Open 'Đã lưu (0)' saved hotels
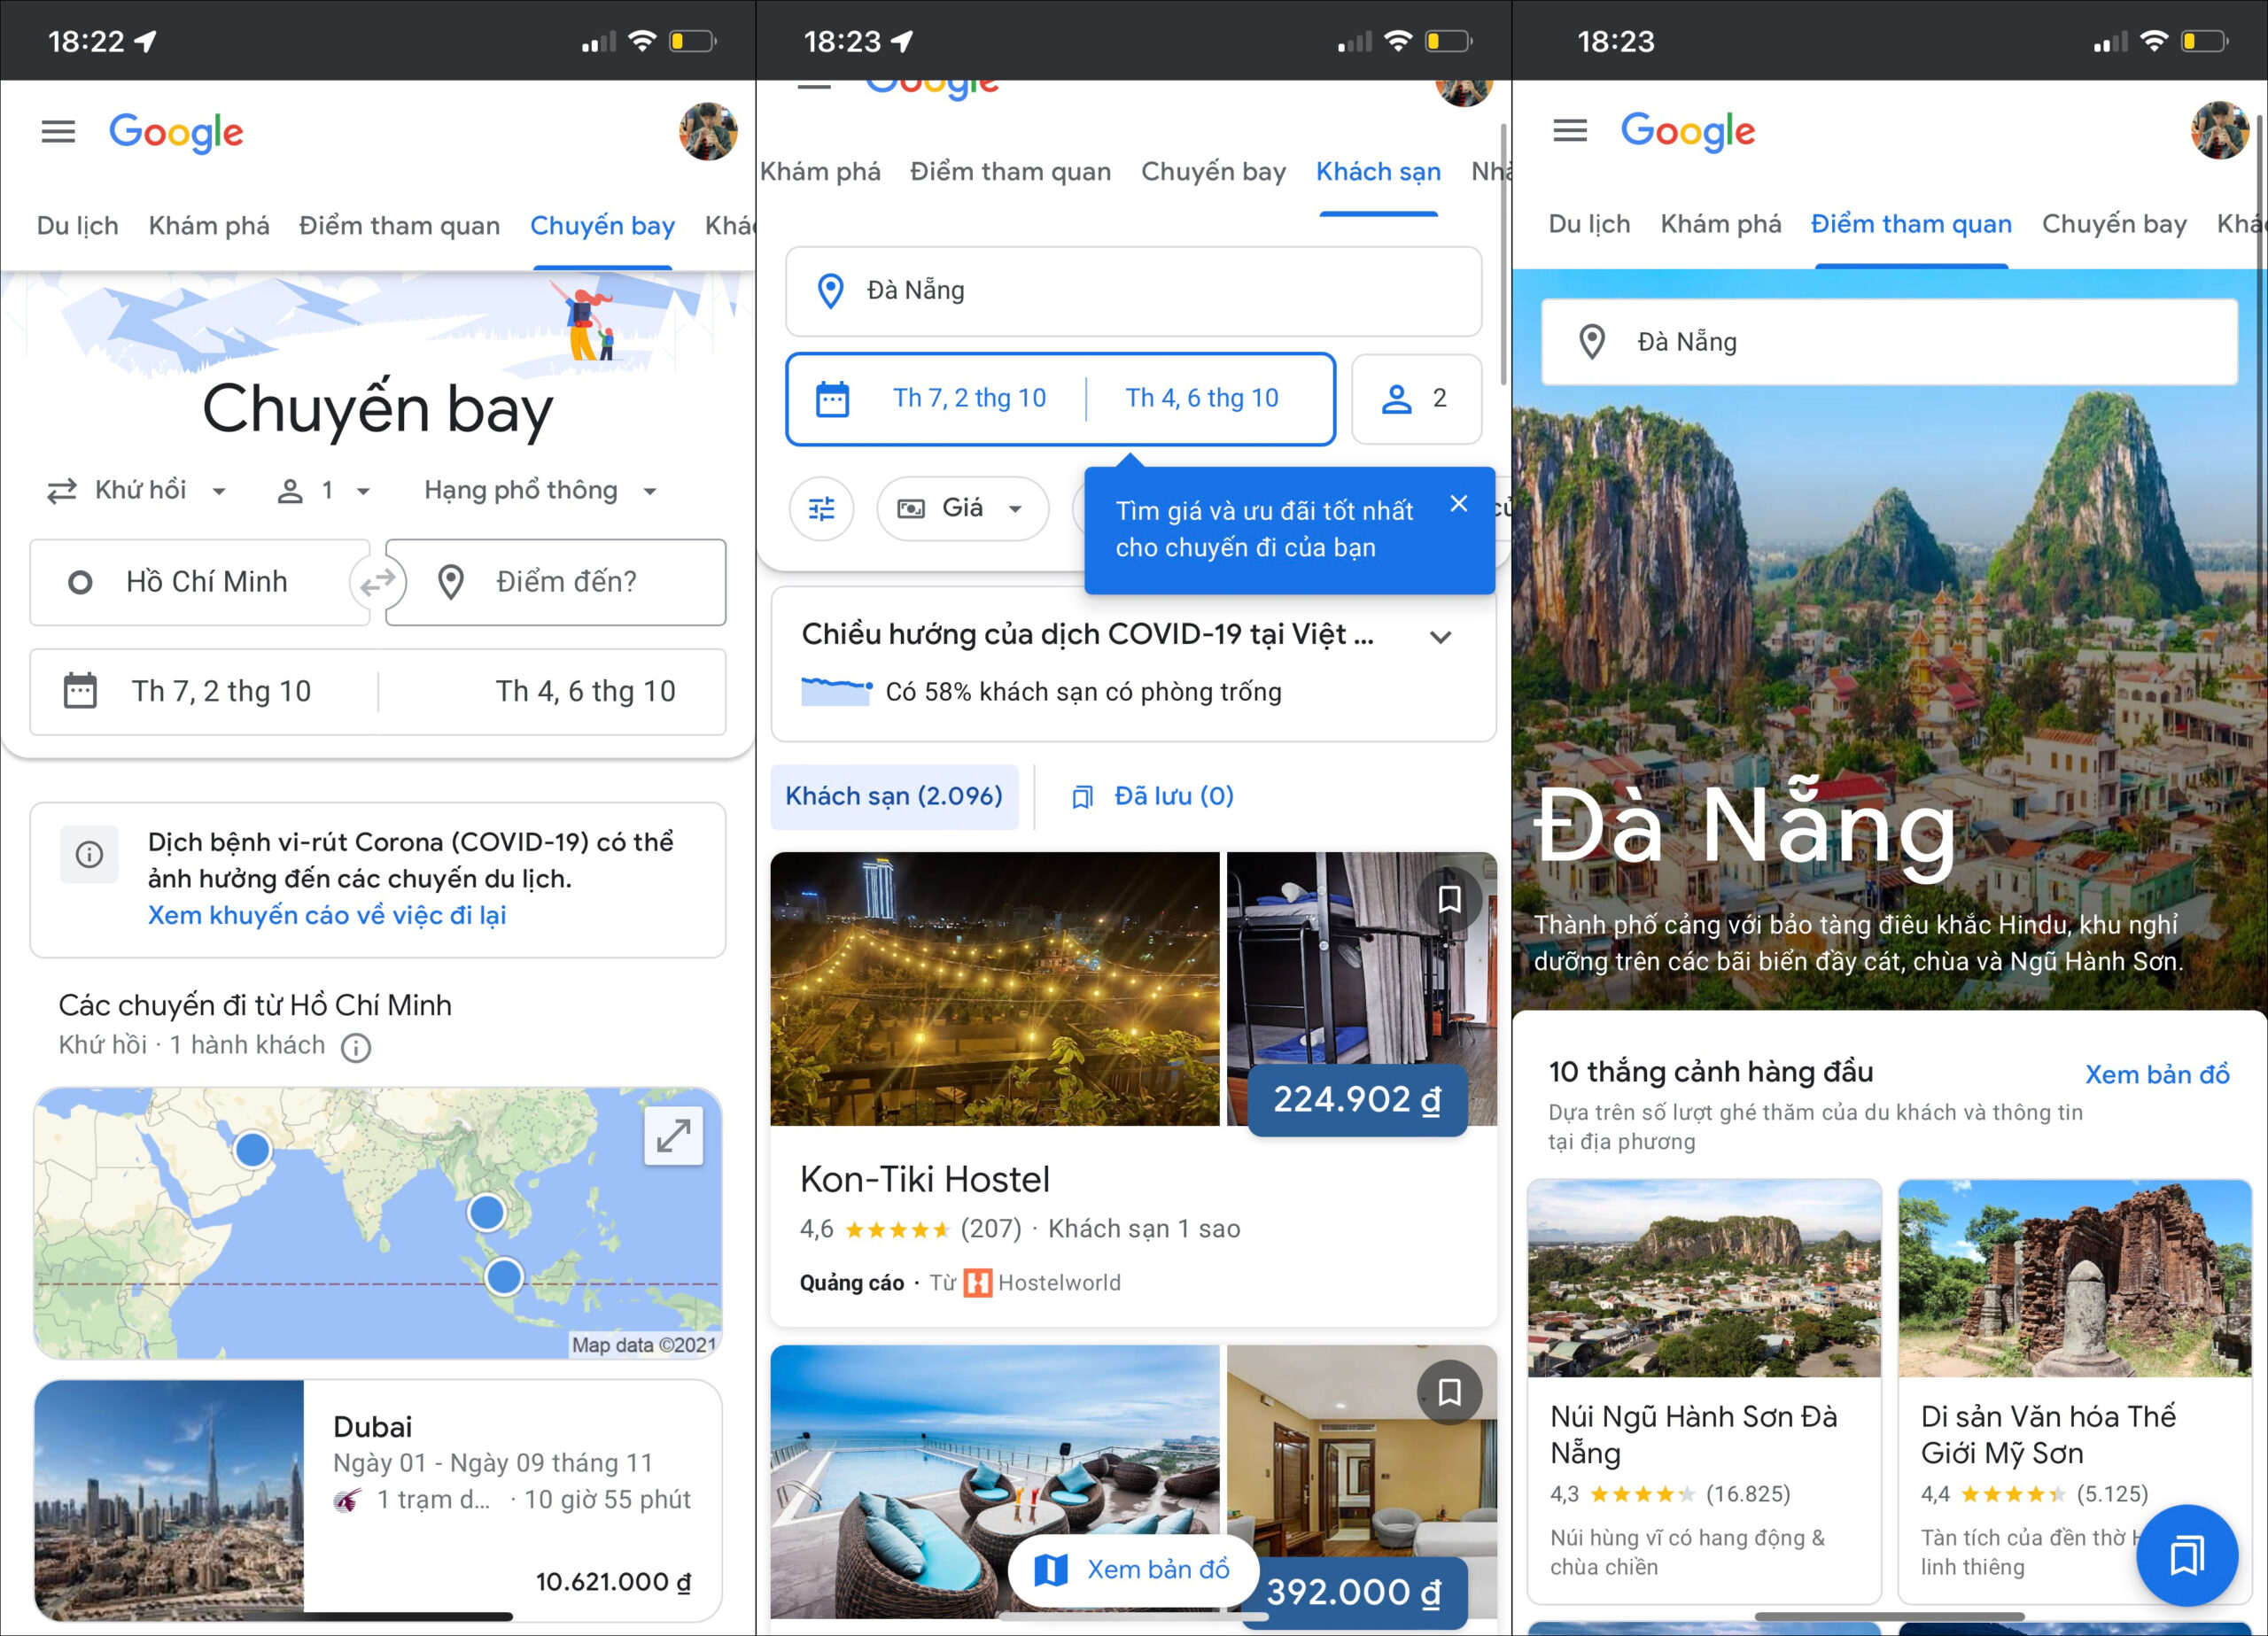The height and width of the screenshot is (1636, 2268). click(1152, 797)
